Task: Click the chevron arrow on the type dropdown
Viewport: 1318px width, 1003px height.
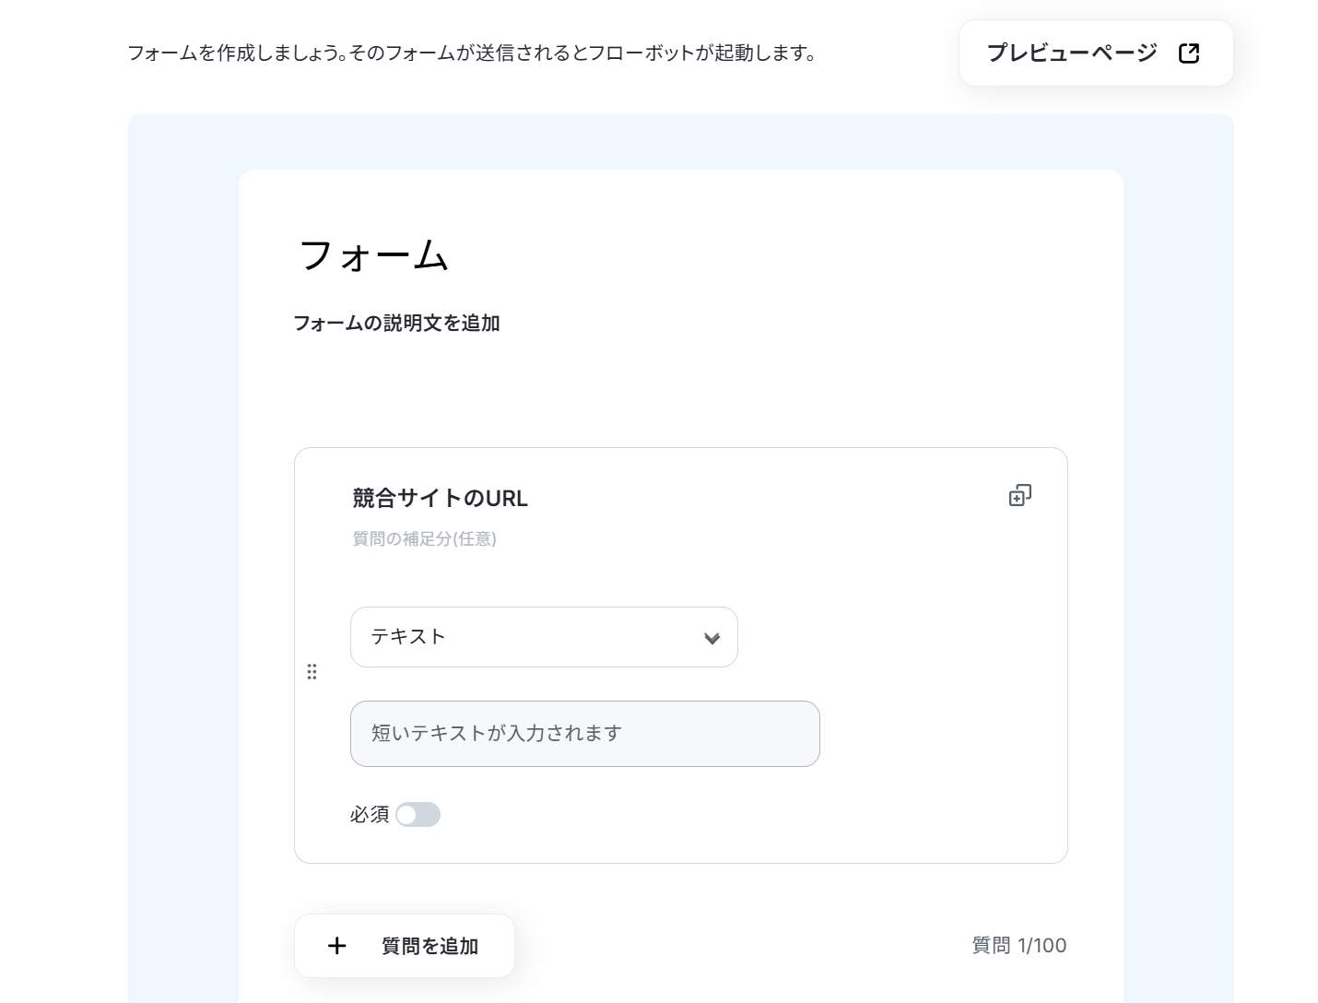Action: click(x=712, y=638)
